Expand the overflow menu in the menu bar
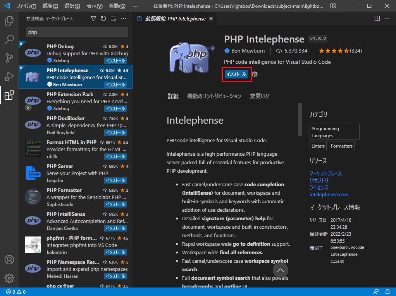The image size is (396, 296). point(135,6)
